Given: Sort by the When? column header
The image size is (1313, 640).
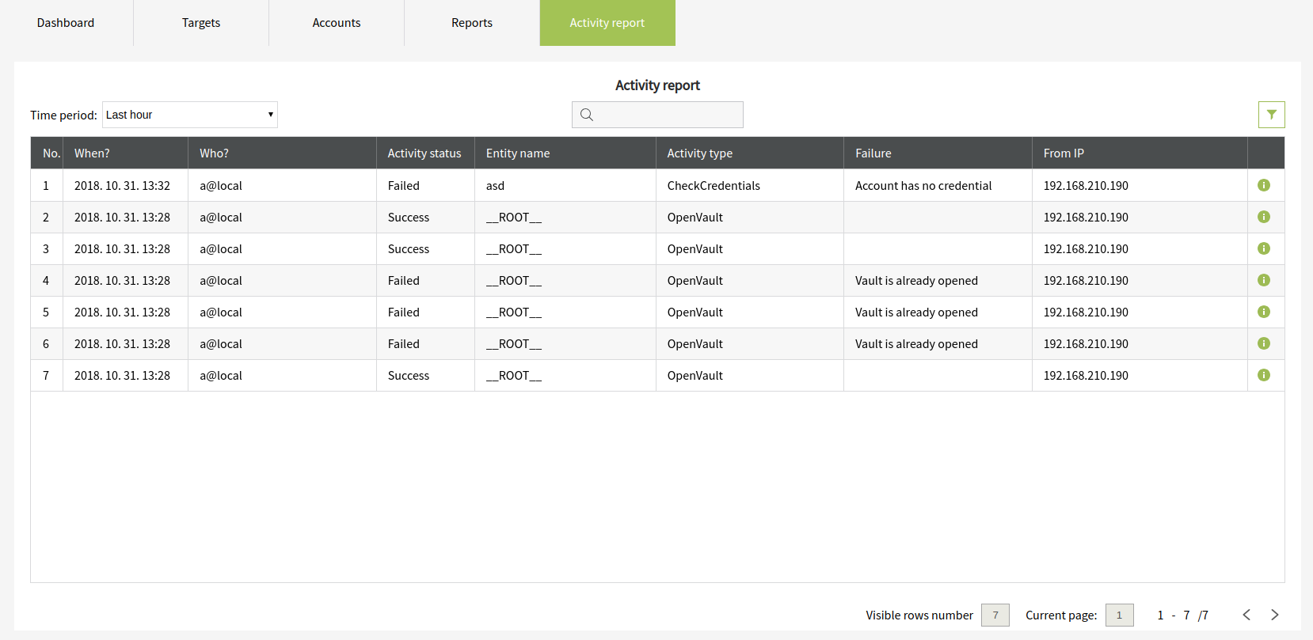Looking at the screenshot, I should (x=92, y=153).
